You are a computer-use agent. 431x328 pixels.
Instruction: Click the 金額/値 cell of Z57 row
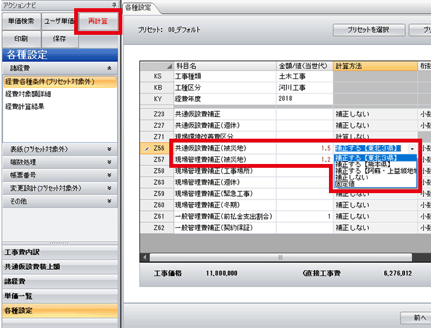[304, 160]
